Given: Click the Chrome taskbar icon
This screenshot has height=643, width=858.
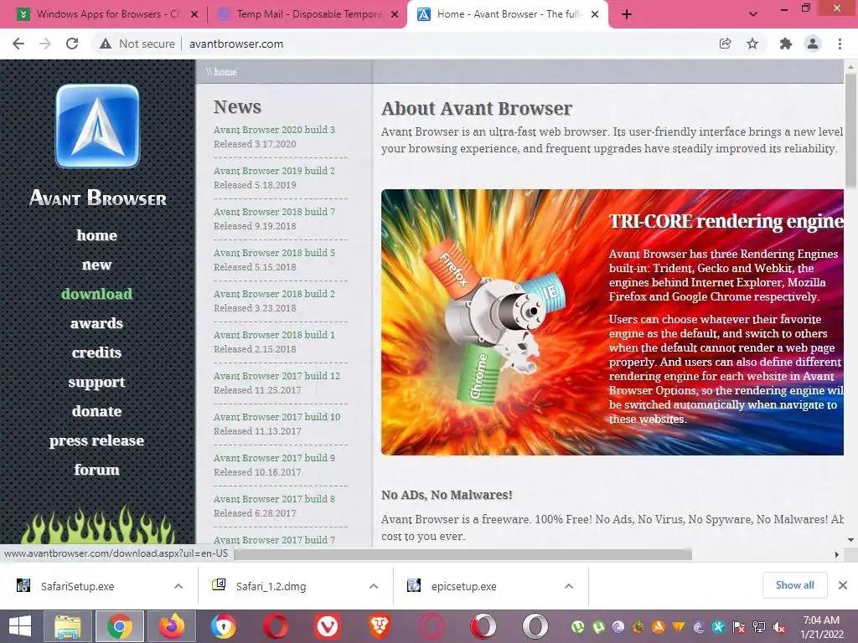Looking at the screenshot, I should [119, 626].
